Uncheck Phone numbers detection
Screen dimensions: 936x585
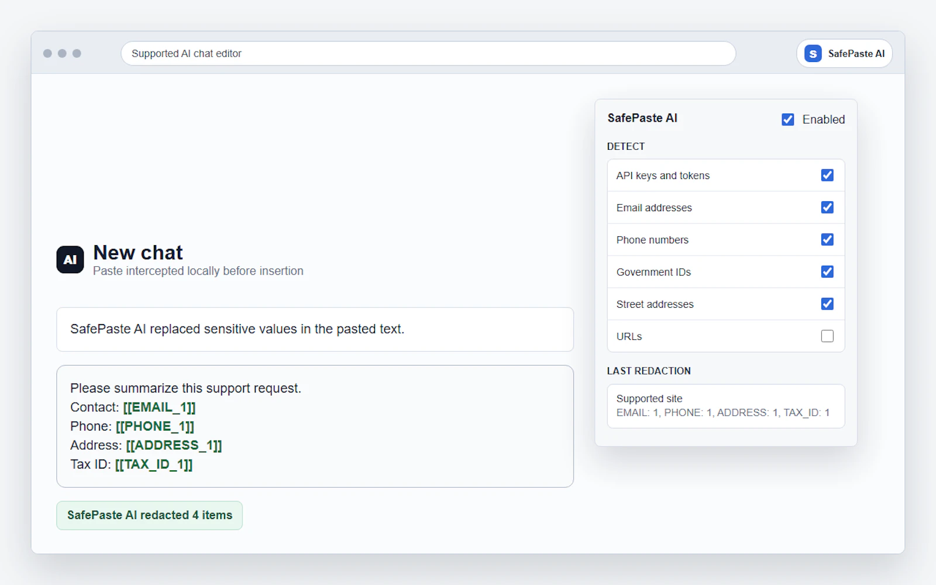click(827, 239)
